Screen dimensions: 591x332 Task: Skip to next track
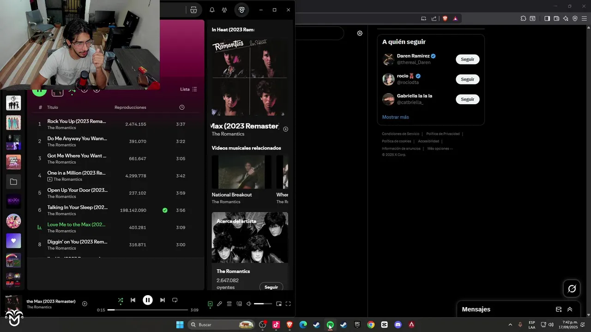(x=162, y=300)
